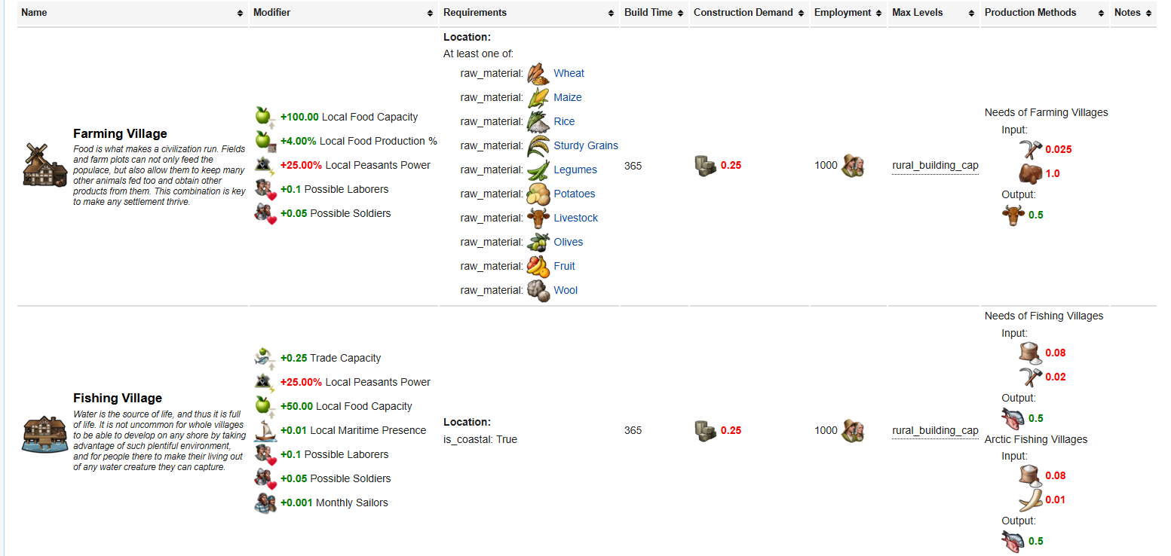Click the tools input icon beside 0.025
Image resolution: width=1171 pixels, height=556 pixels.
click(x=1030, y=149)
